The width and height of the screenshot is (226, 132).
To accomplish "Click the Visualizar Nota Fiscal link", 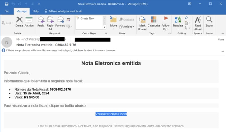I will pyautogui.click(x=111, y=114).
